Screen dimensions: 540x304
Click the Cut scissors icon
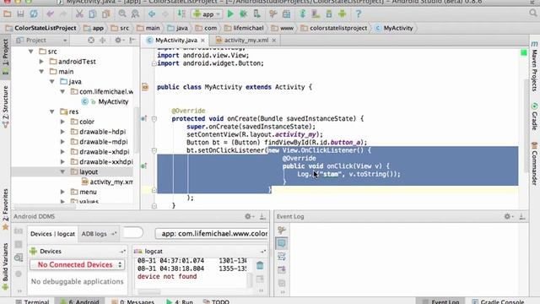click(x=79, y=14)
